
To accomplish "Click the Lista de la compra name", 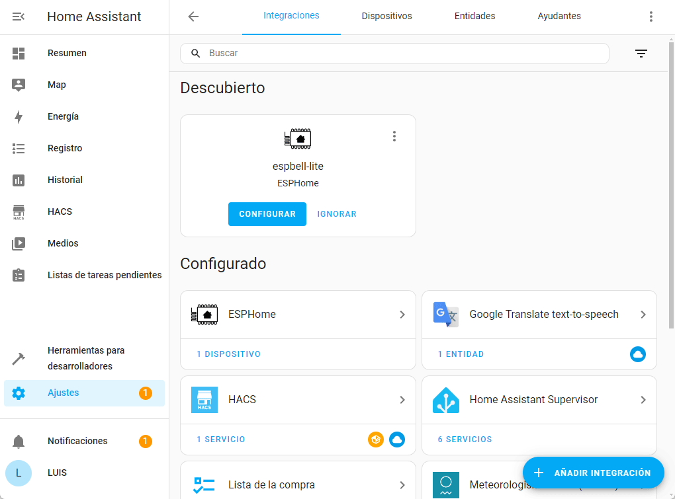I will (x=271, y=485).
